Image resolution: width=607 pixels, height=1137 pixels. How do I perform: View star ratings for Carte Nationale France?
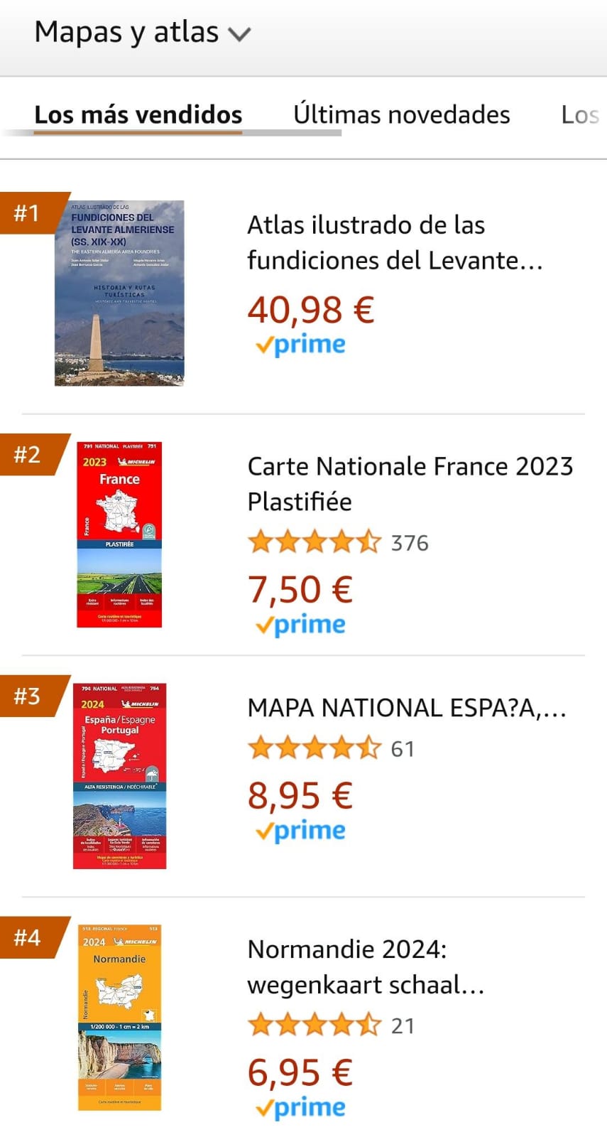coord(314,543)
